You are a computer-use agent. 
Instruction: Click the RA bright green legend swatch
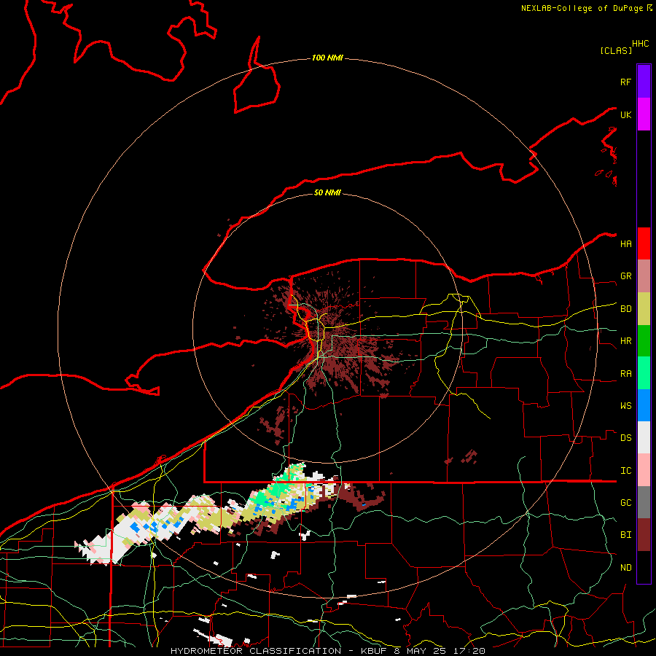[x=644, y=373]
